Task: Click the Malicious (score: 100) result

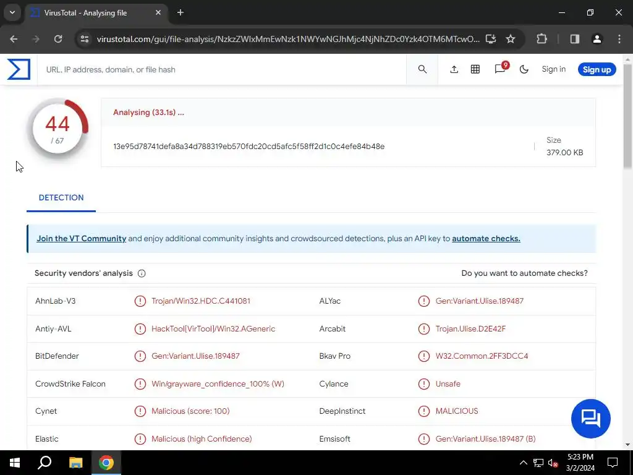Action: click(x=190, y=411)
